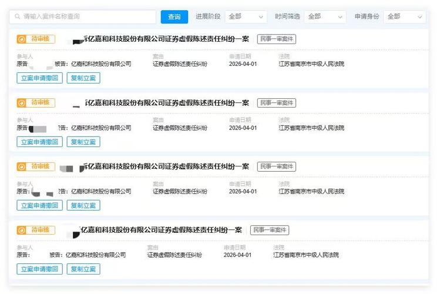This screenshot has height=294, width=437.
Task: Click defendant 亿嘉和科技股份有限公司 in second case
Action: point(101,128)
